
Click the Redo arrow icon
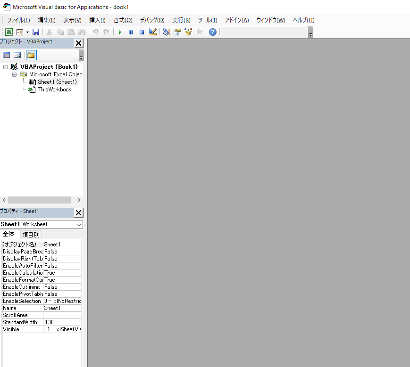tap(106, 32)
